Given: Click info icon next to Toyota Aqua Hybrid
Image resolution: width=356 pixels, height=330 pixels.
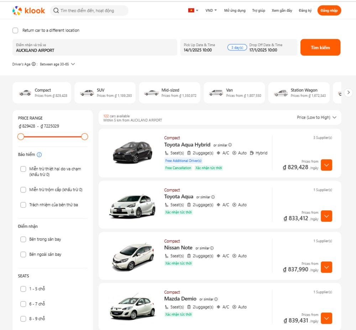Looking at the screenshot, I should click(x=230, y=145).
